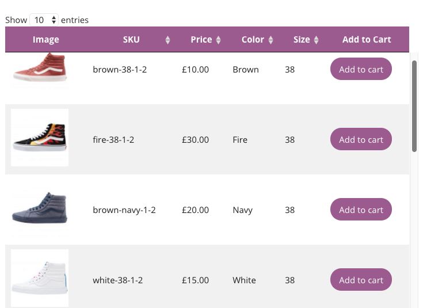Sort table by Size arrows icon
423x308 pixels.
pos(316,40)
